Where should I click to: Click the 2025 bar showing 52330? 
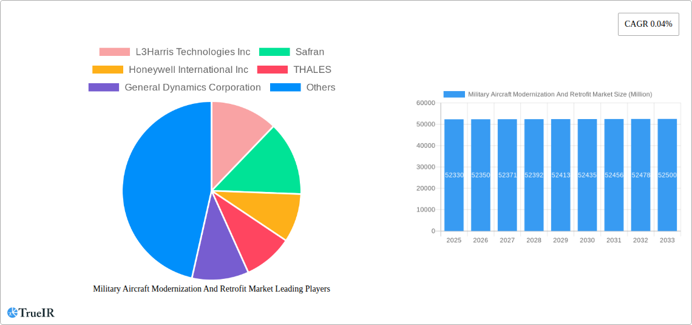[454, 175]
